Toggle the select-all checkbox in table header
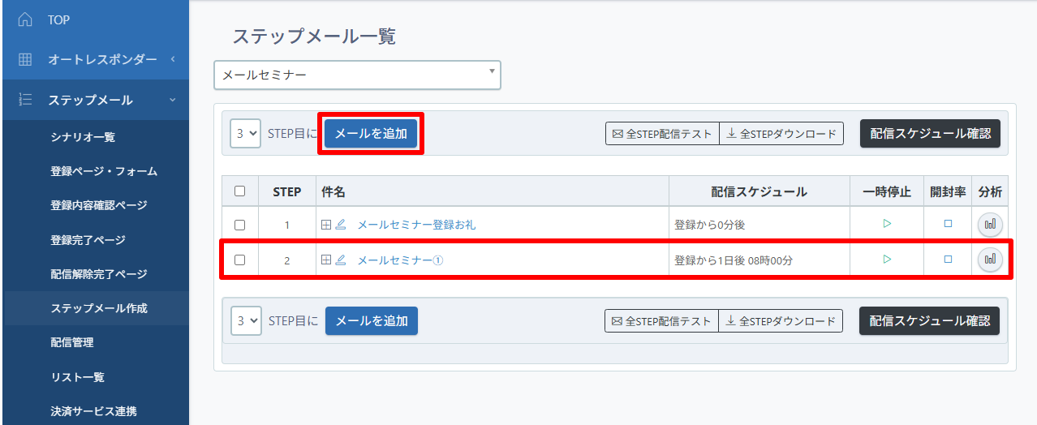This screenshot has width=1037, height=425. pyautogui.click(x=239, y=191)
